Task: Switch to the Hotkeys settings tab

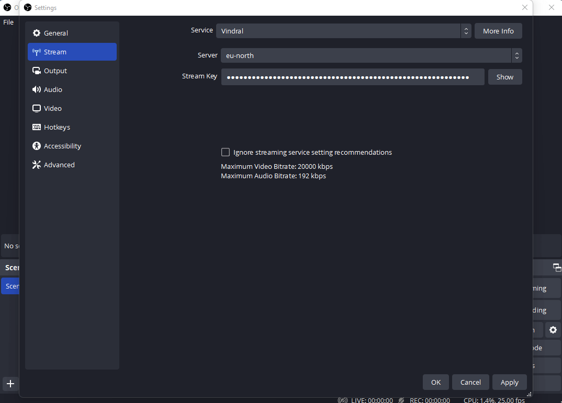Action: pyautogui.click(x=72, y=127)
